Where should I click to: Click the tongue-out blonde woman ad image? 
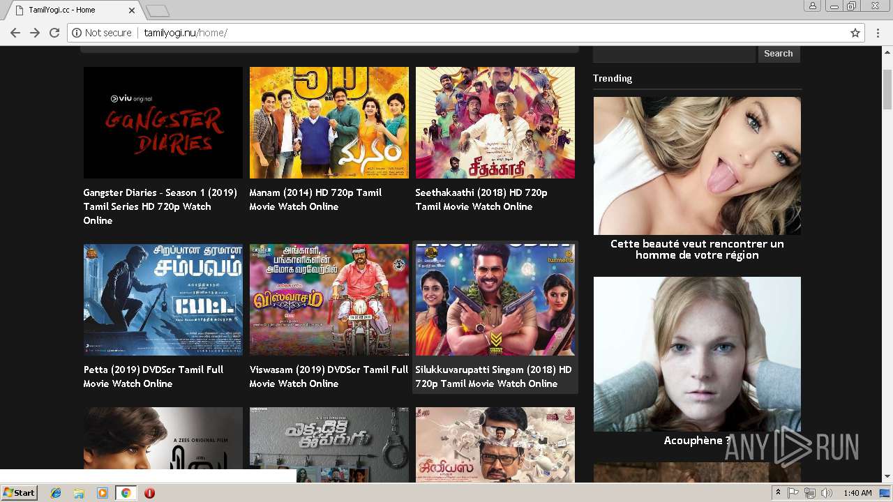coord(697,166)
